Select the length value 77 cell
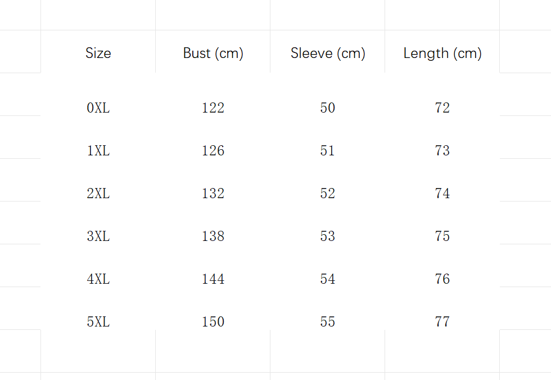The height and width of the screenshot is (380, 551). click(x=442, y=321)
